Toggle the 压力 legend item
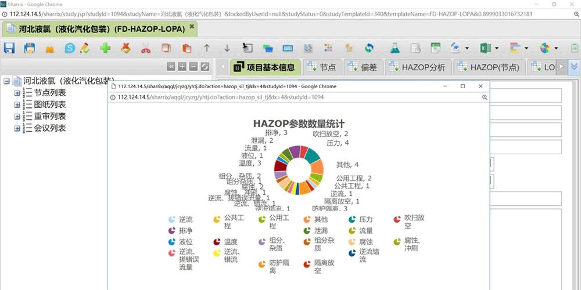 pos(361,219)
